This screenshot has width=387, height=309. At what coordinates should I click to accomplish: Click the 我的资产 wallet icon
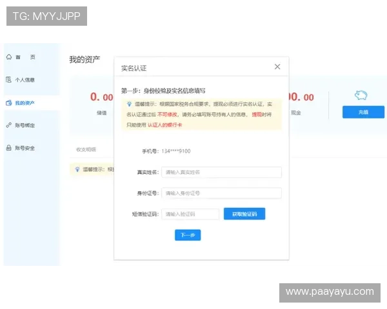click(8, 103)
